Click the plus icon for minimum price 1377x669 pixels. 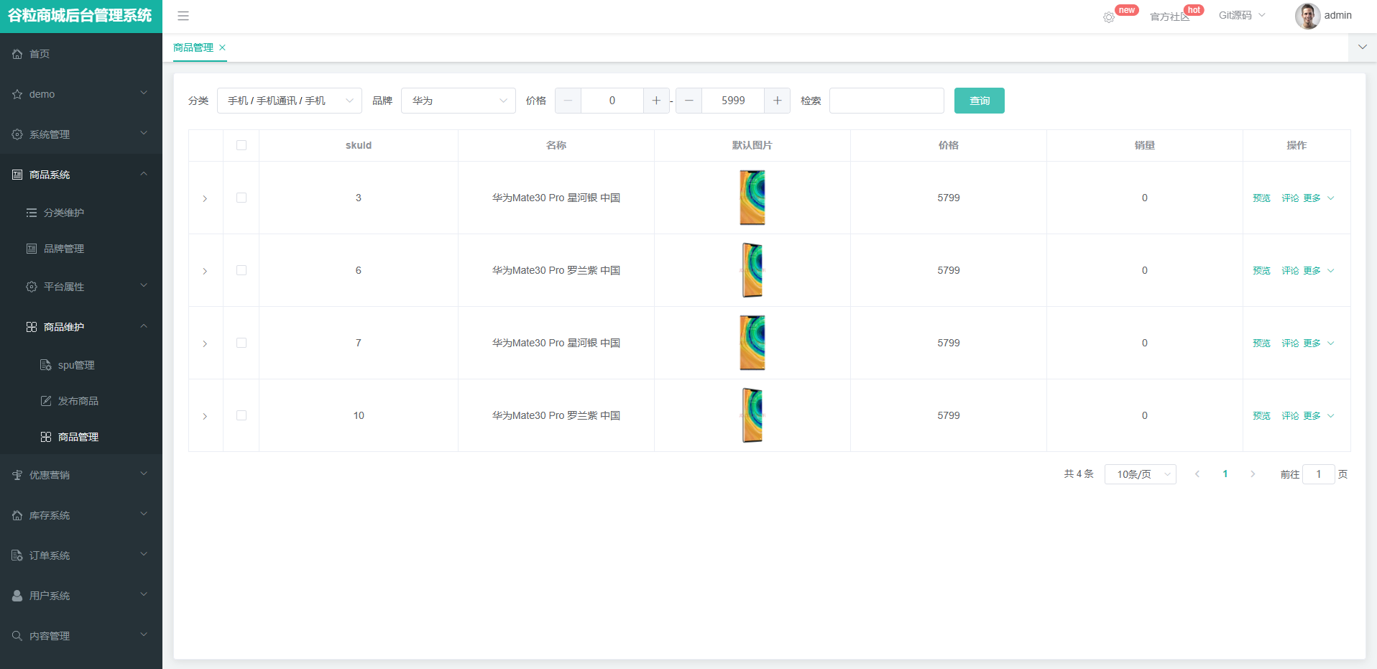pos(656,101)
